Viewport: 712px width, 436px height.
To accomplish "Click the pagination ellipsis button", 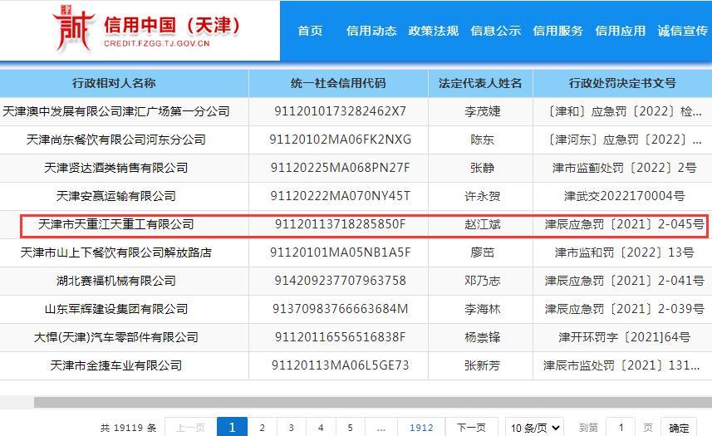I will coord(381,428).
